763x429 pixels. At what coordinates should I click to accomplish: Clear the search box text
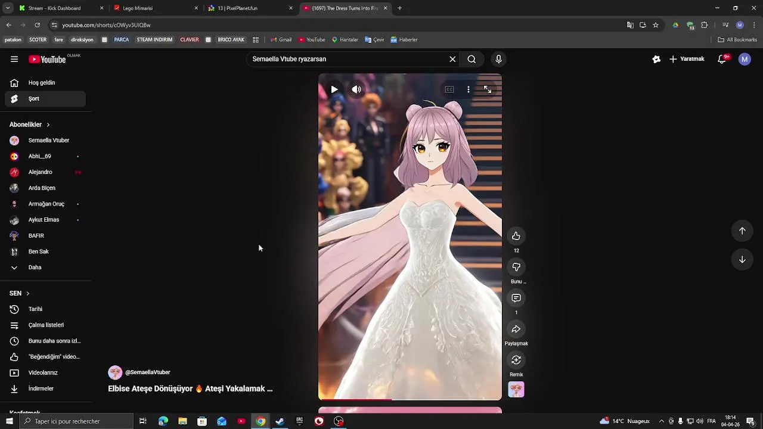[452, 59]
